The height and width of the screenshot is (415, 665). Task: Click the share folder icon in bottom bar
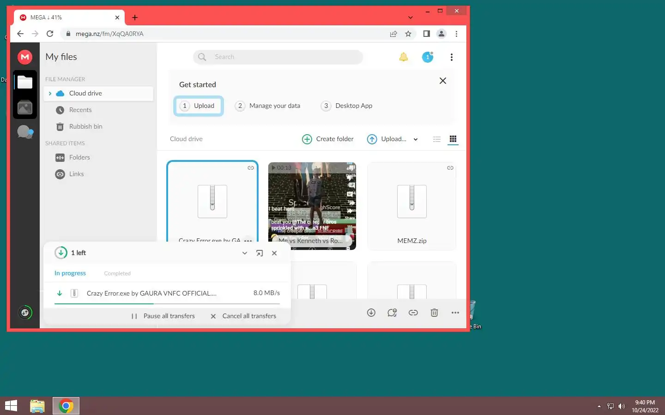[392, 313]
